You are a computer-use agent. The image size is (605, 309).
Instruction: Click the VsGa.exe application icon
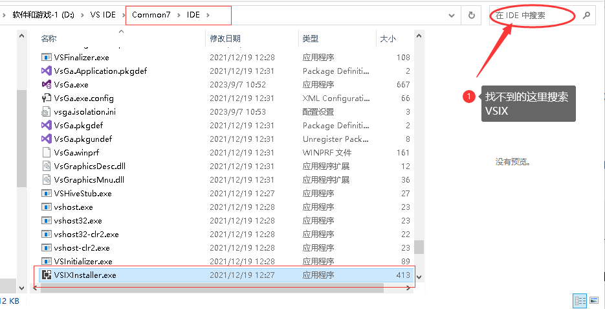coord(47,85)
